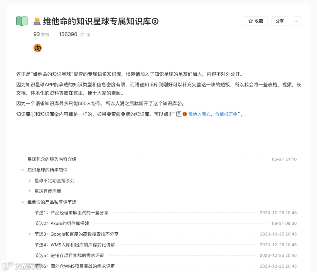Image resolution: width=317 pixels, height=272 pixels.
Task: Toggle 收藏 to favorite this knowledge base
Action: [256, 21]
